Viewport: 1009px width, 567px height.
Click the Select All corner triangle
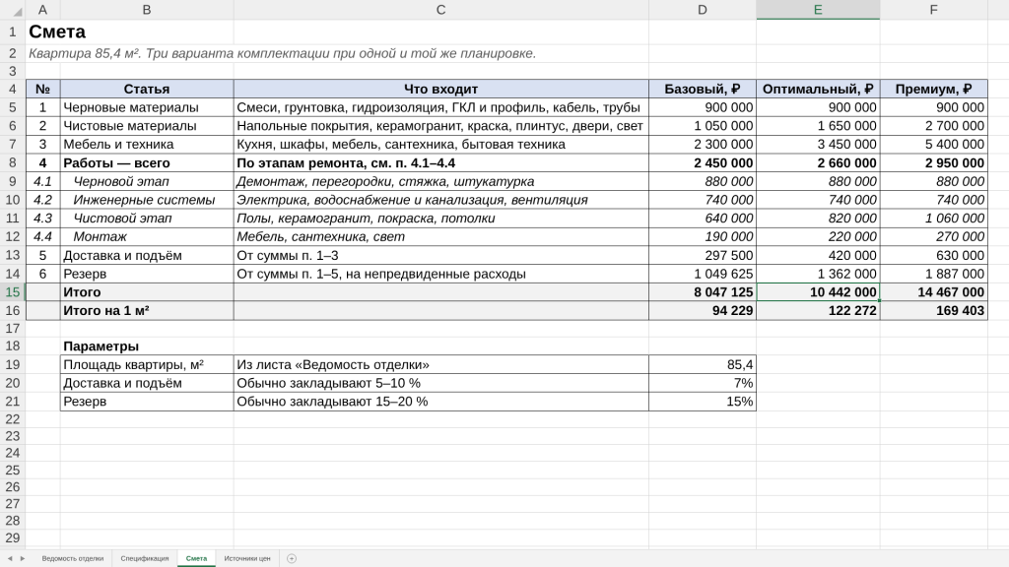coord(18,12)
